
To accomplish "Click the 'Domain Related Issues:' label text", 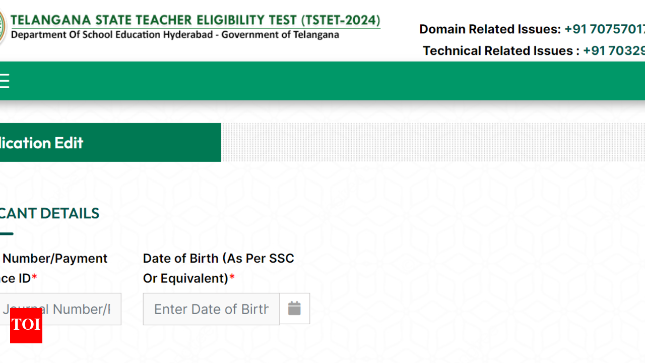I will coord(489,29).
